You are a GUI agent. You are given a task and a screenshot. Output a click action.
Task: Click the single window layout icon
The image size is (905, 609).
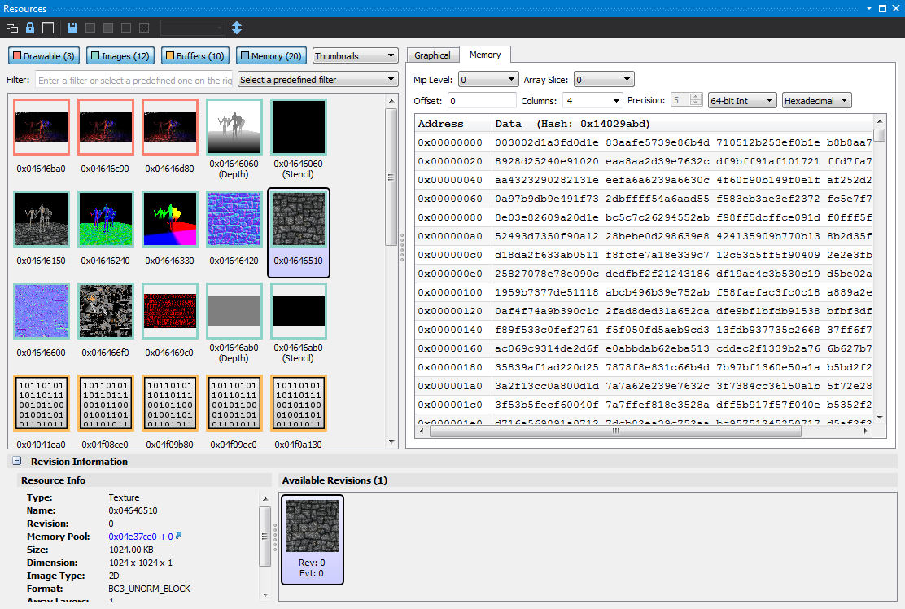48,28
